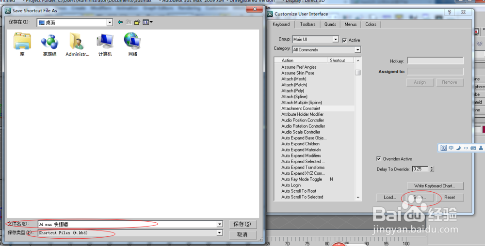Open the Group Main UI dropdown

pyautogui.click(x=336, y=40)
